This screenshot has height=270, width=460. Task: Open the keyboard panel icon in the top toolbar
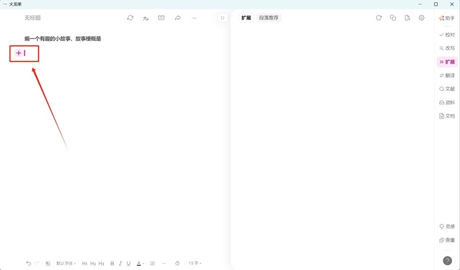click(162, 18)
